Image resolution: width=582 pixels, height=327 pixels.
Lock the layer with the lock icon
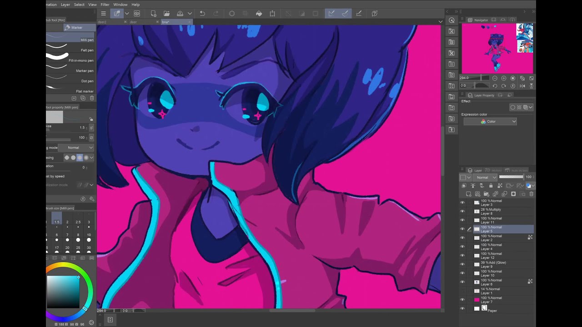(x=491, y=186)
